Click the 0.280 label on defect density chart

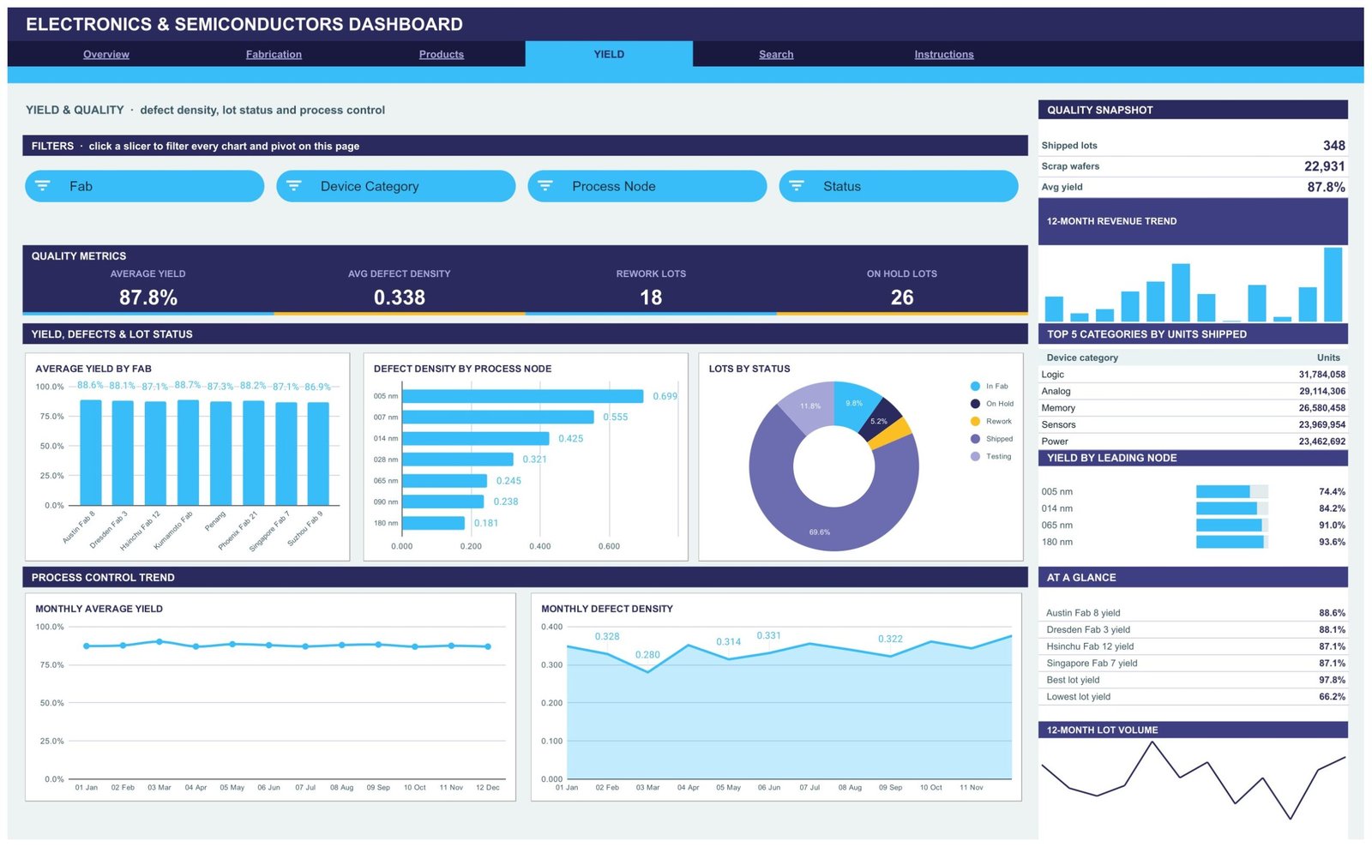click(x=647, y=655)
